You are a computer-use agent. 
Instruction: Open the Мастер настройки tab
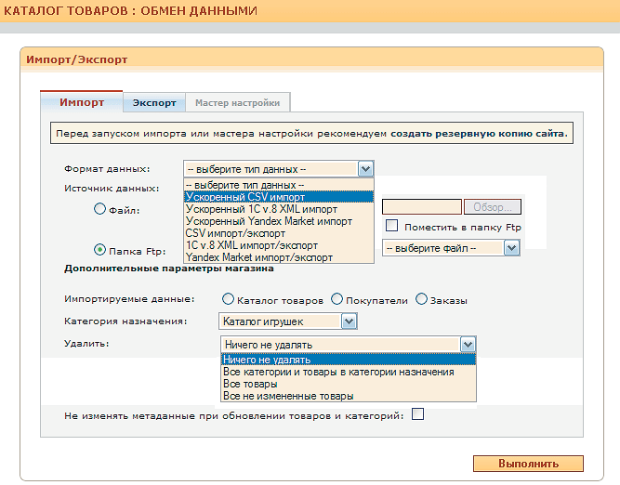[x=238, y=103]
